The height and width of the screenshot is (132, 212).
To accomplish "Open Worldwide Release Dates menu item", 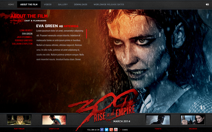I will pos(109,4).
